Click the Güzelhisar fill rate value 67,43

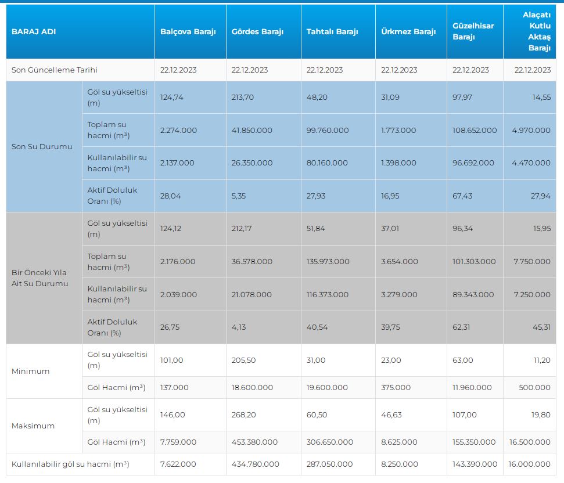click(x=462, y=196)
